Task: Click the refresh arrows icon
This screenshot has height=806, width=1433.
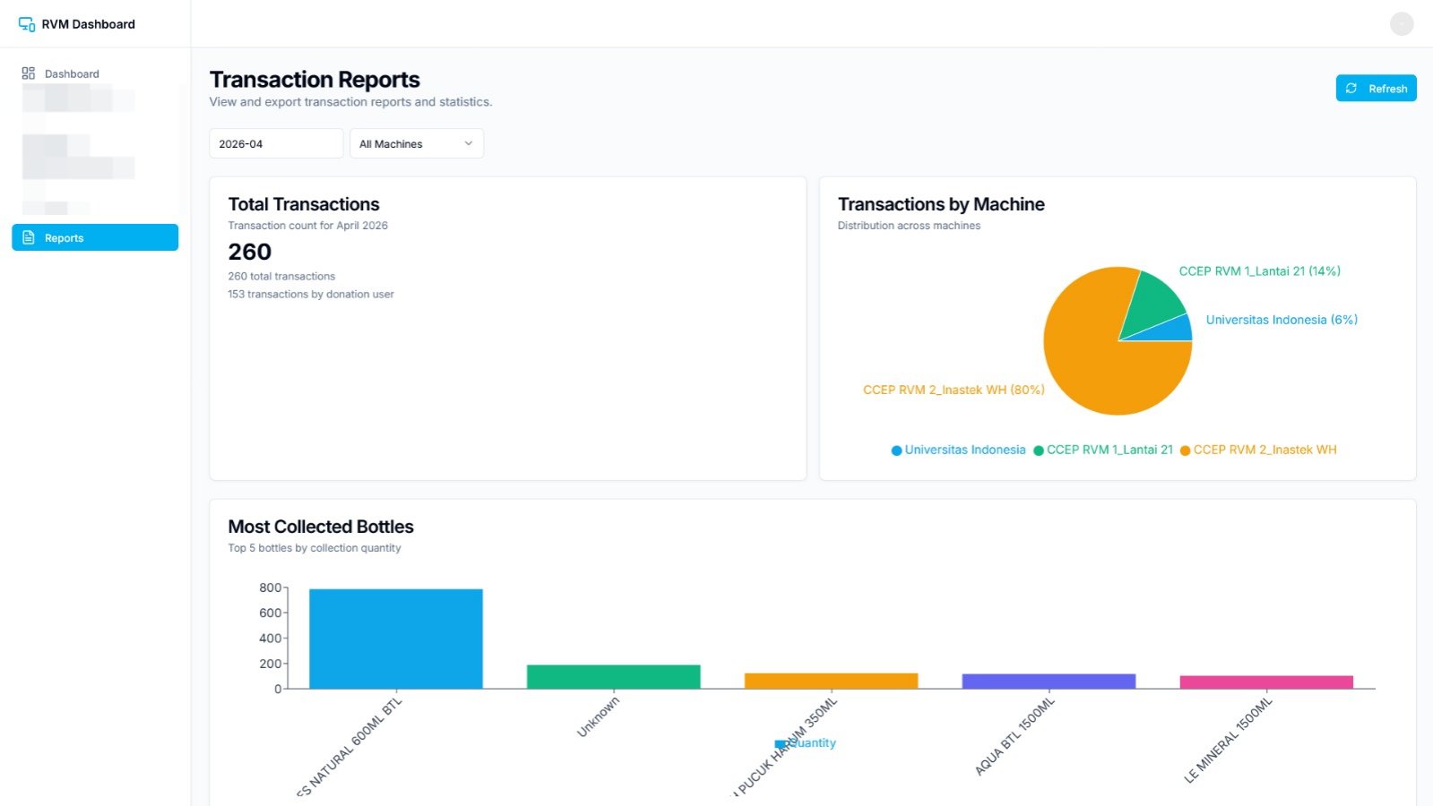Action: (x=1351, y=89)
